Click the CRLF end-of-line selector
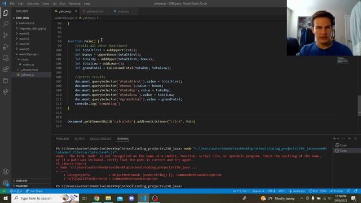Viewport: 361px width, 203px height. (x=281, y=191)
